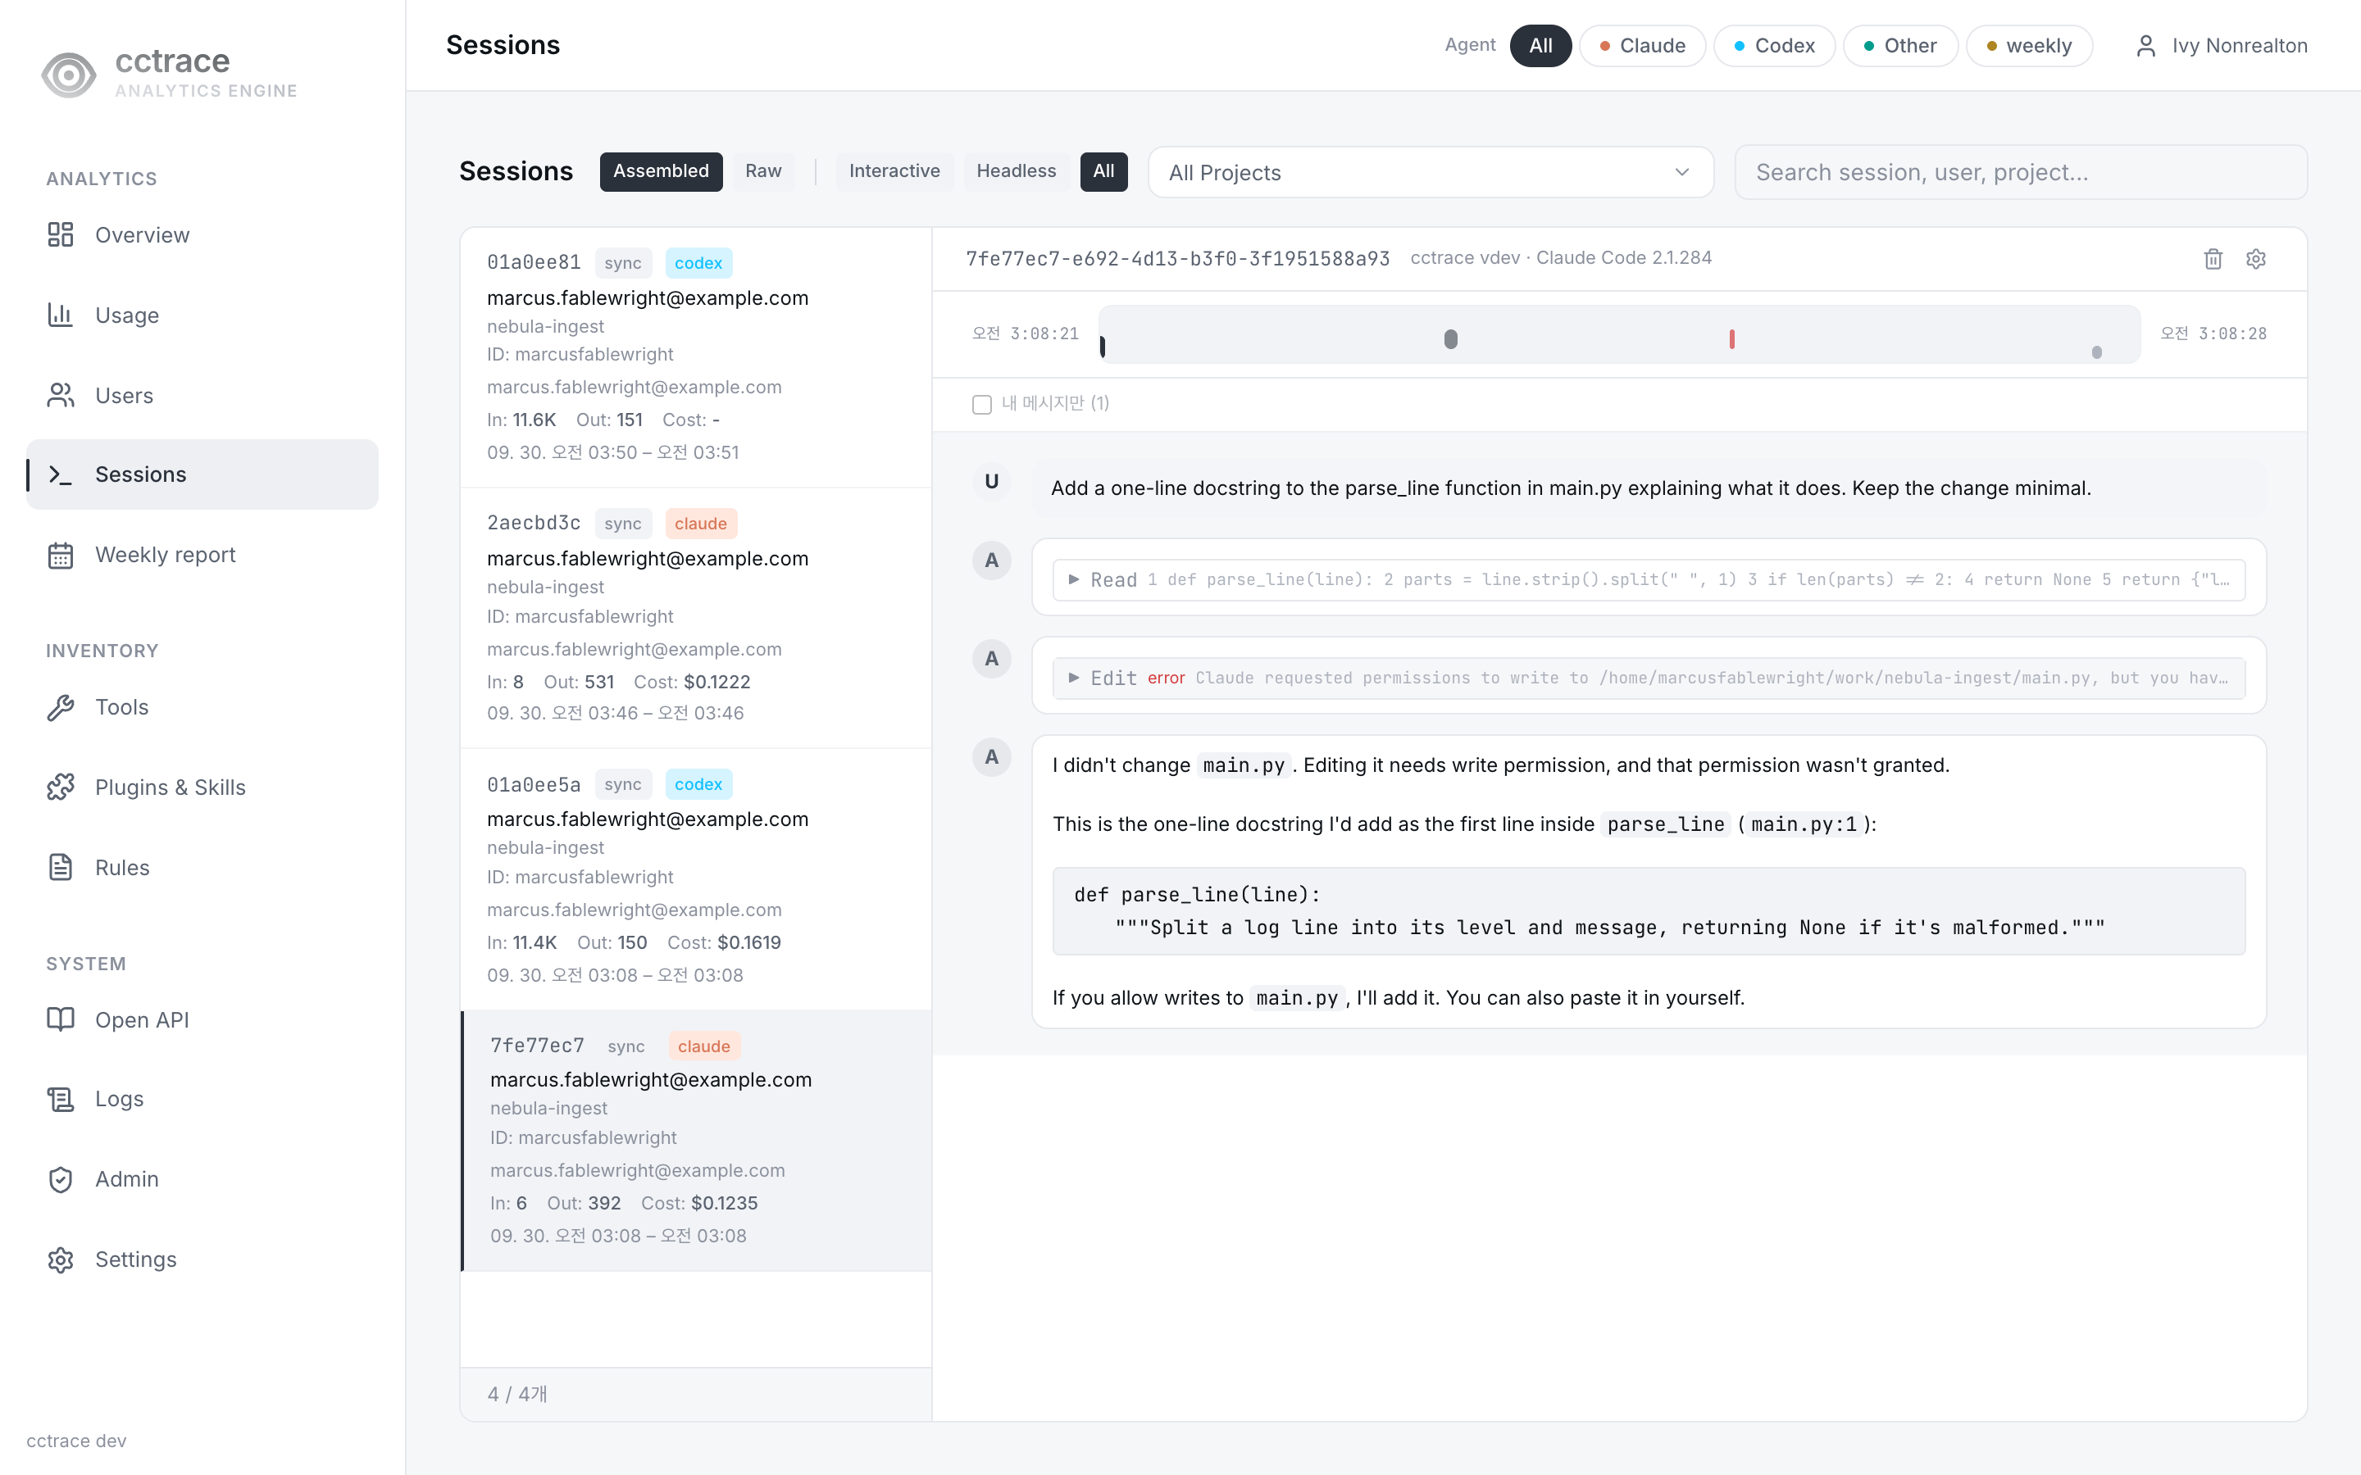Filter by Claude agent
This screenshot has height=1475, width=2361.
pos(1642,46)
